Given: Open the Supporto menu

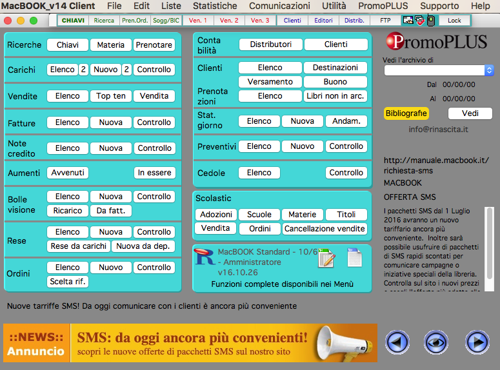Looking at the screenshot, I should (439, 6).
